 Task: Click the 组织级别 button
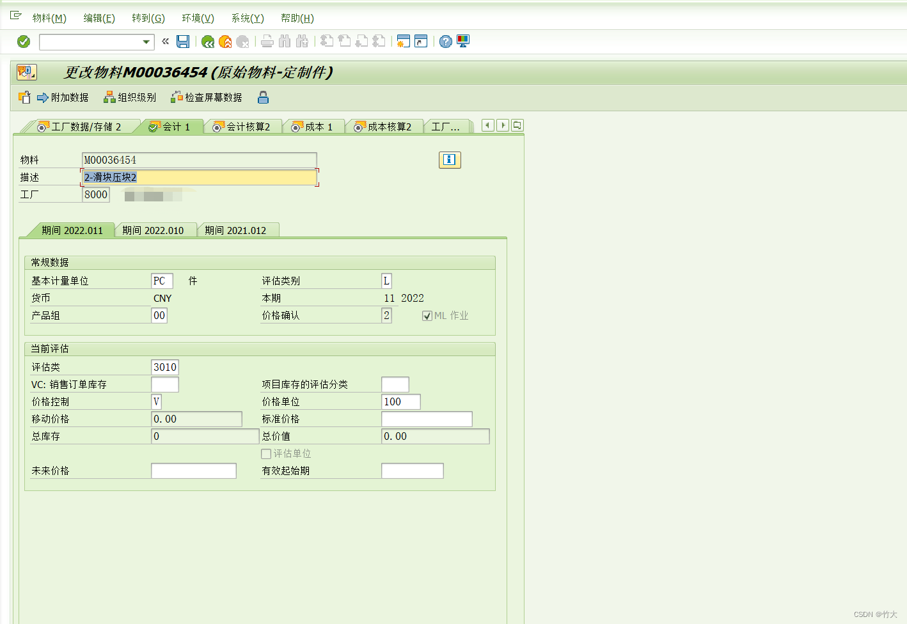(x=130, y=97)
